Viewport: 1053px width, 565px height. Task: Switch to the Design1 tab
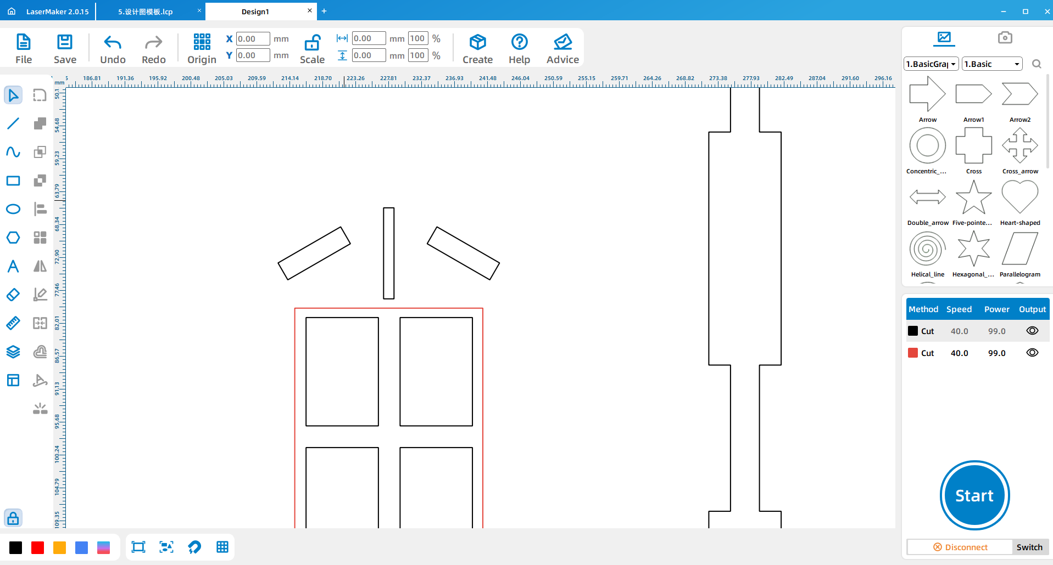(x=255, y=12)
